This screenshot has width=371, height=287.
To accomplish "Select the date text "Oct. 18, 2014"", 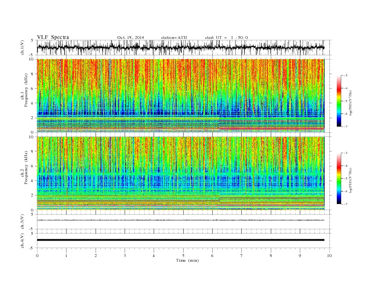I will [x=131, y=38].
